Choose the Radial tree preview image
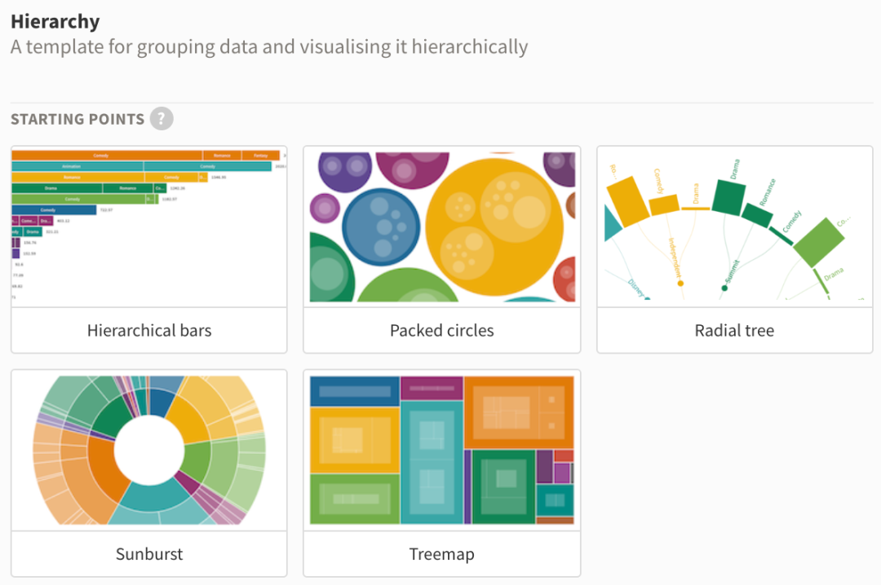Screen dimensions: 881x585 coord(734,227)
